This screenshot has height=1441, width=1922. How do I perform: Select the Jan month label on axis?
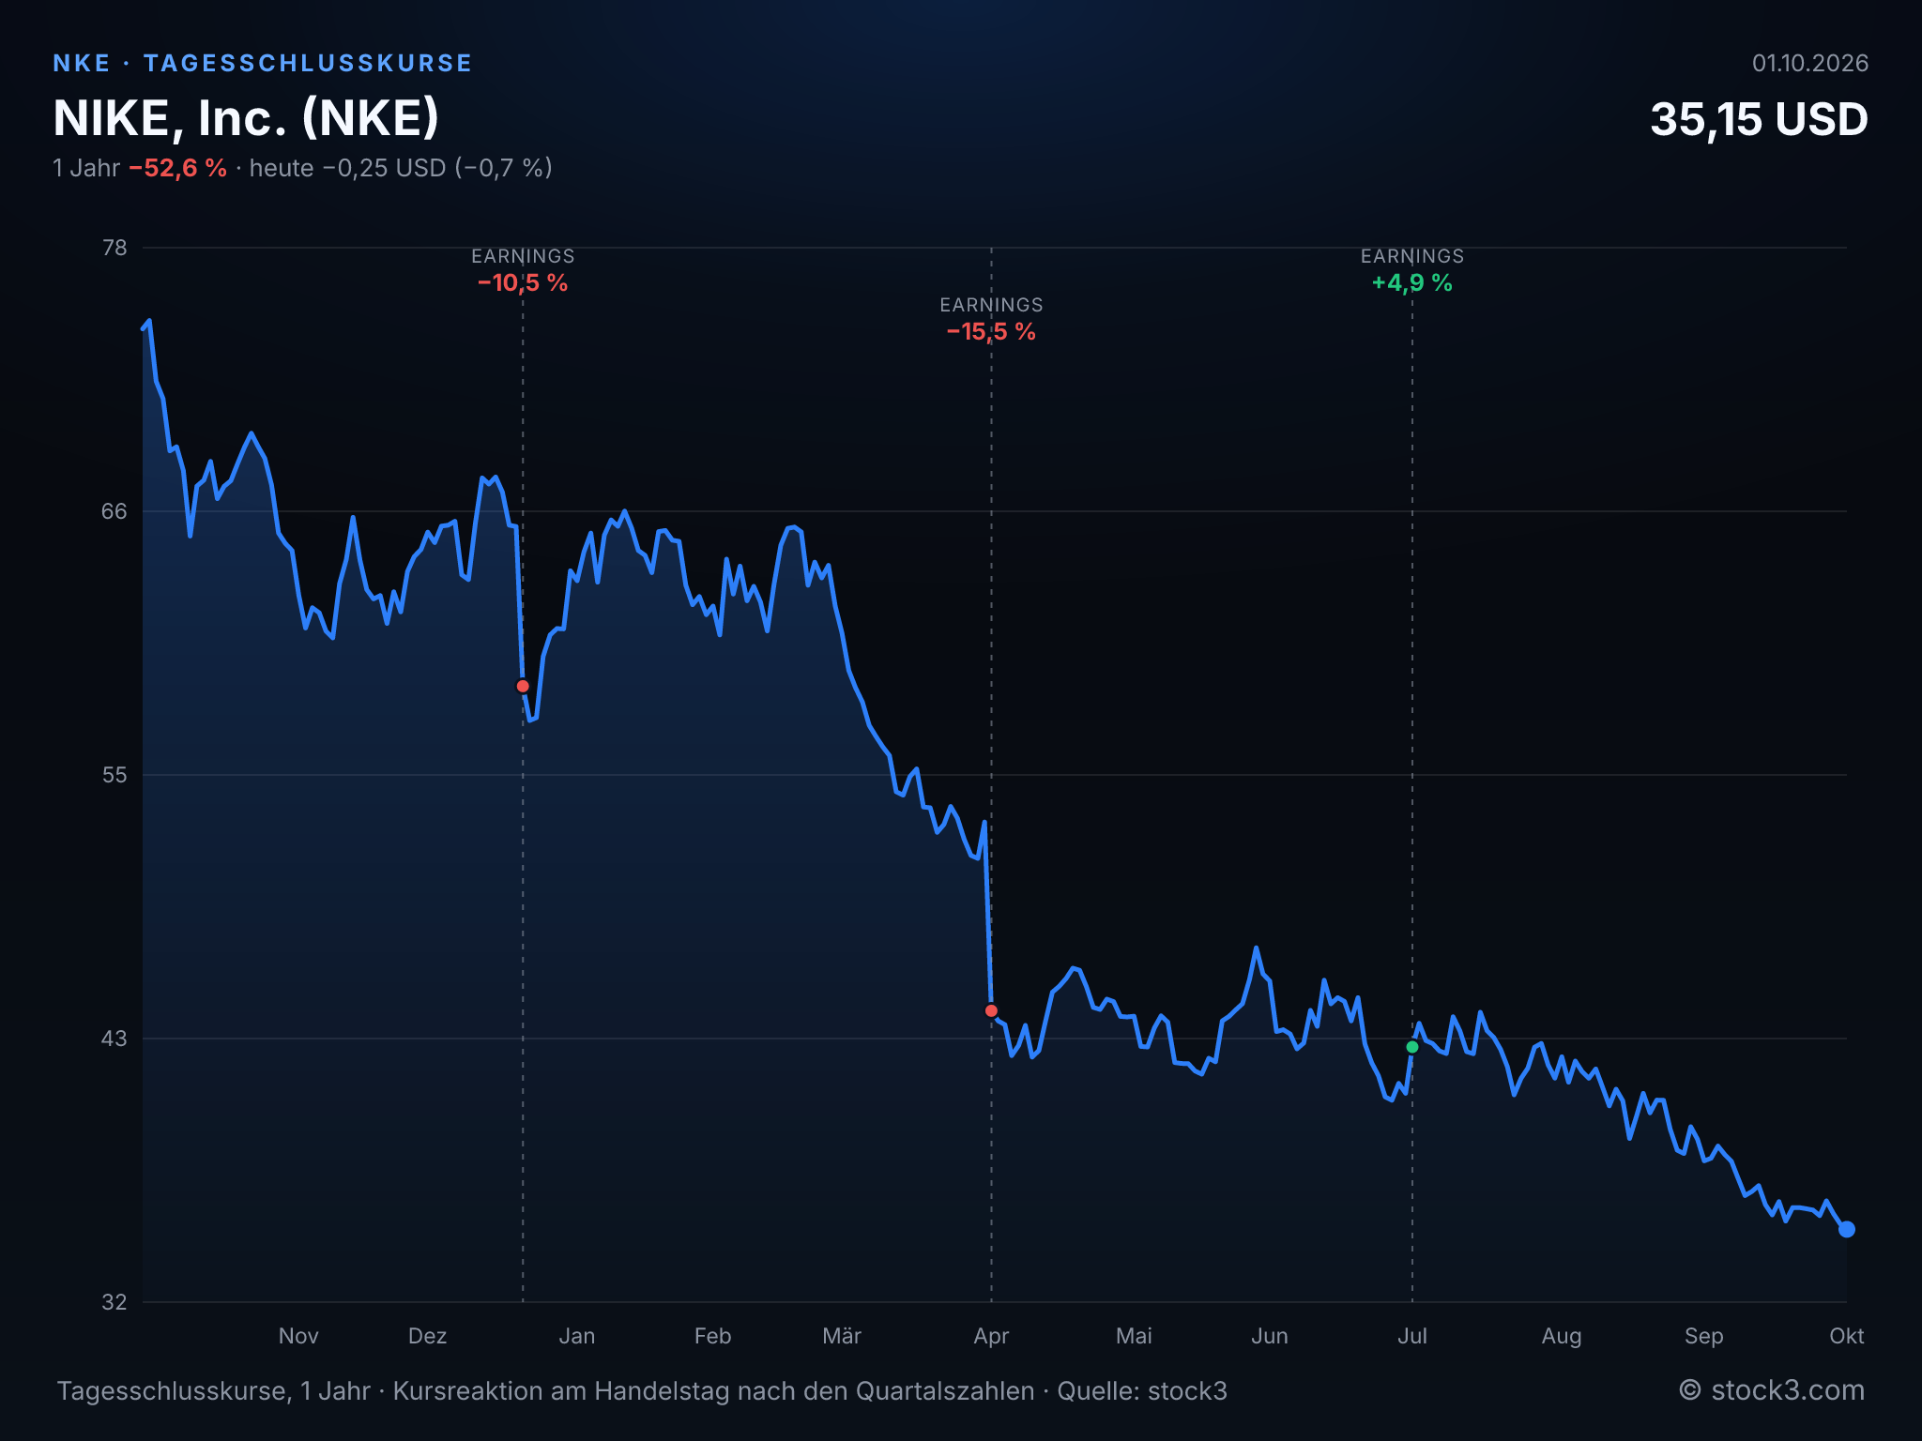click(x=577, y=1336)
